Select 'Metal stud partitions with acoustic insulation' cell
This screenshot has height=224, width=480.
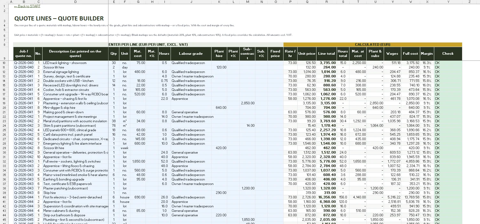(75, 121)
